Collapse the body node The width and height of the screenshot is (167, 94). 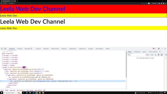coord(2,67)
